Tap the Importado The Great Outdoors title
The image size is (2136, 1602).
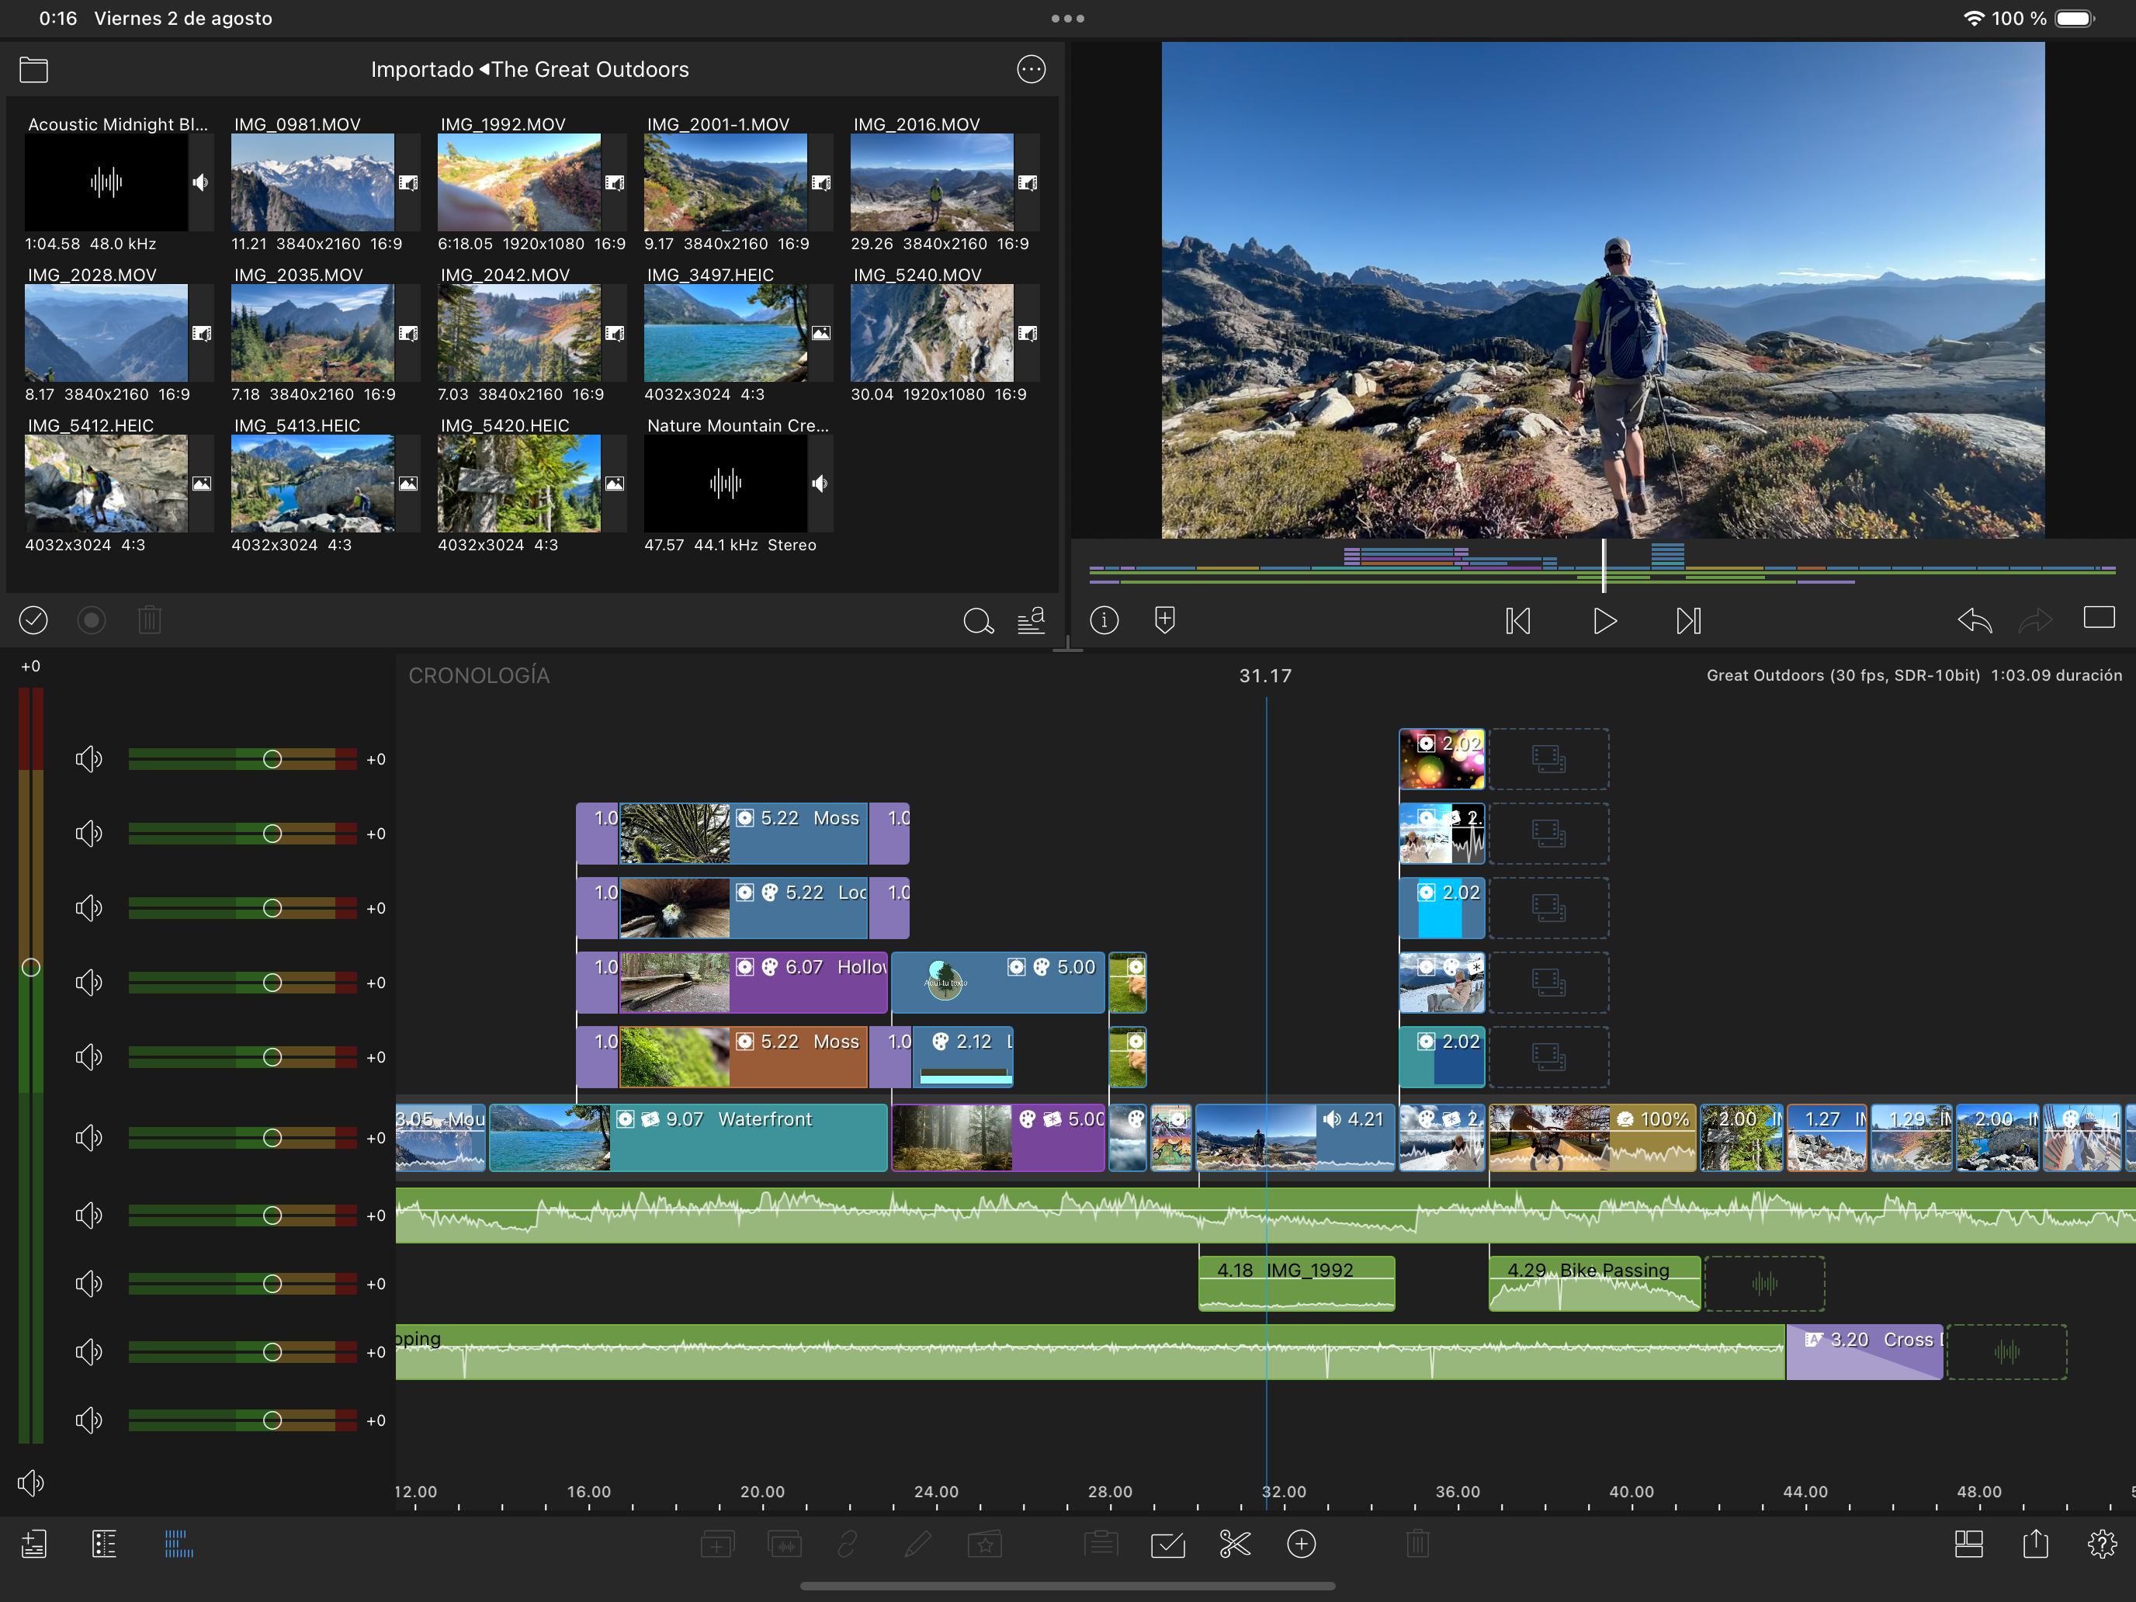click(x=529, y=70)
